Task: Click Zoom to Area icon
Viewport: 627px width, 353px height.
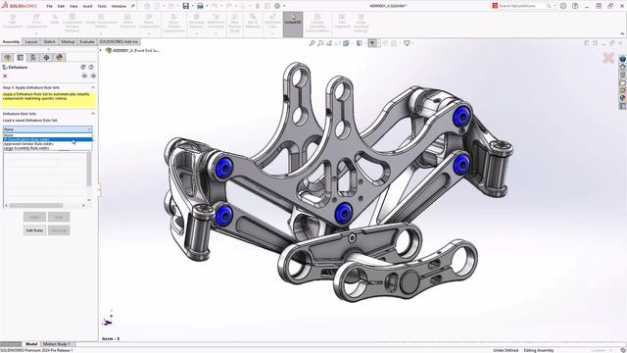Action: point(320,43)
